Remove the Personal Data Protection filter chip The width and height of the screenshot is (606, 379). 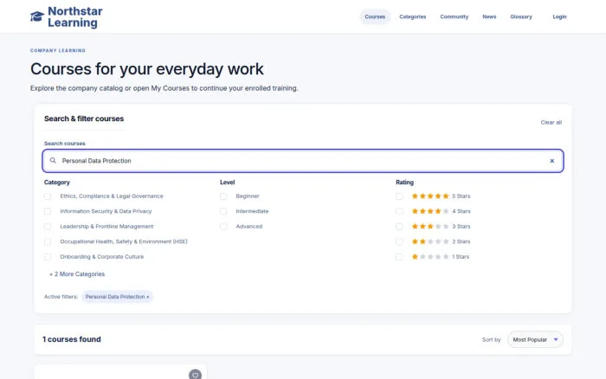[148, 297]
